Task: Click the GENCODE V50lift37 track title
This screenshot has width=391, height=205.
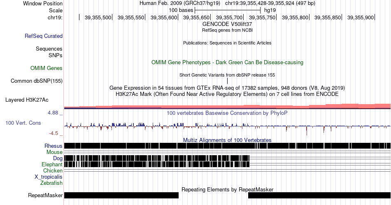Action: coord(227,24)
